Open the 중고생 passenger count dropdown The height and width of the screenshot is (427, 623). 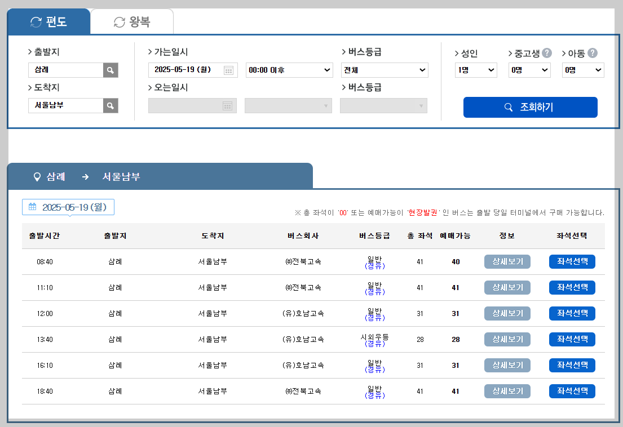coord(529,70)
